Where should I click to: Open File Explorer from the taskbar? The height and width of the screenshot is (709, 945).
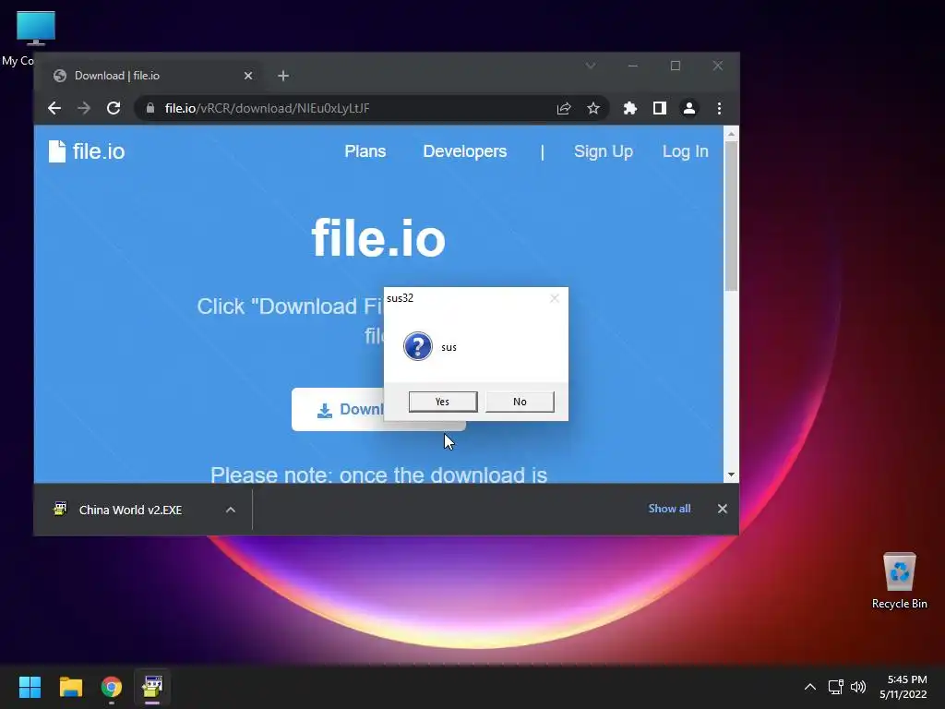[x=70, y=687]
